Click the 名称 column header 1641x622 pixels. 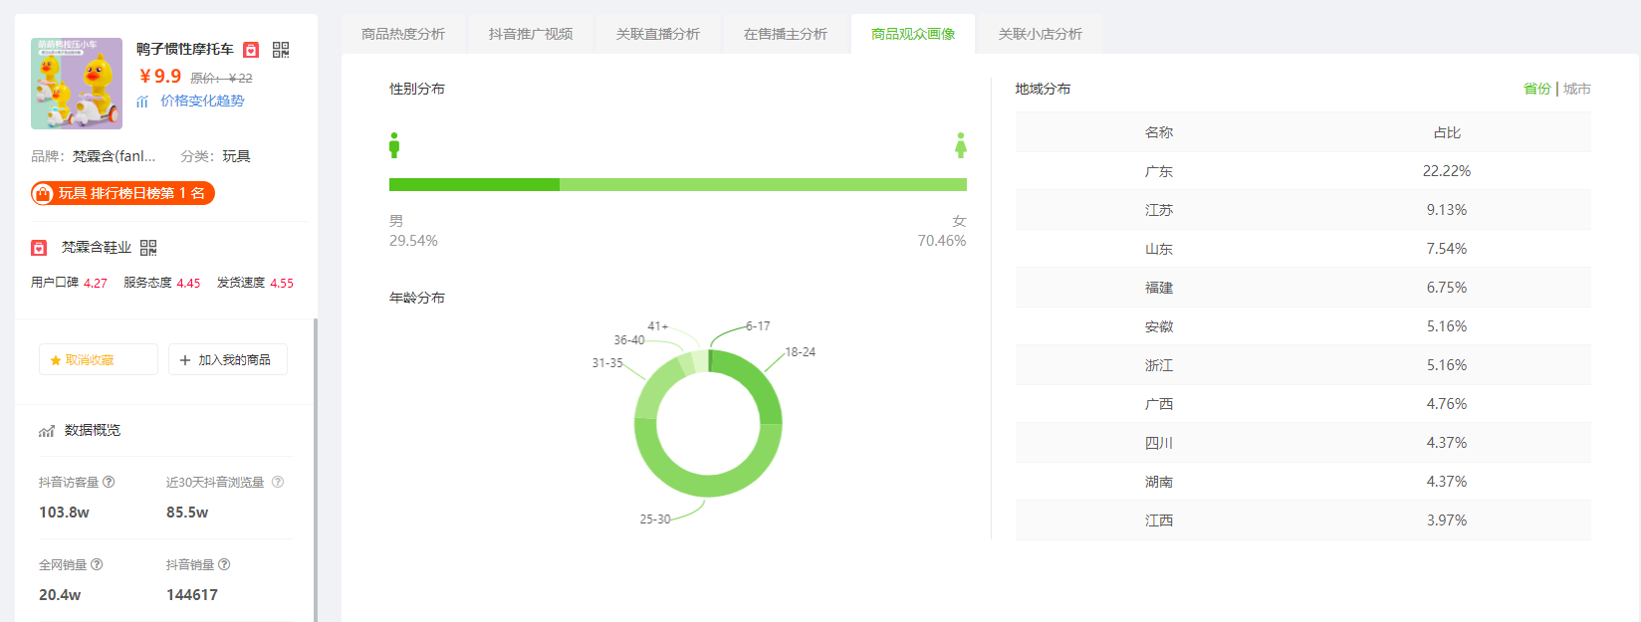coord(1159,132)
